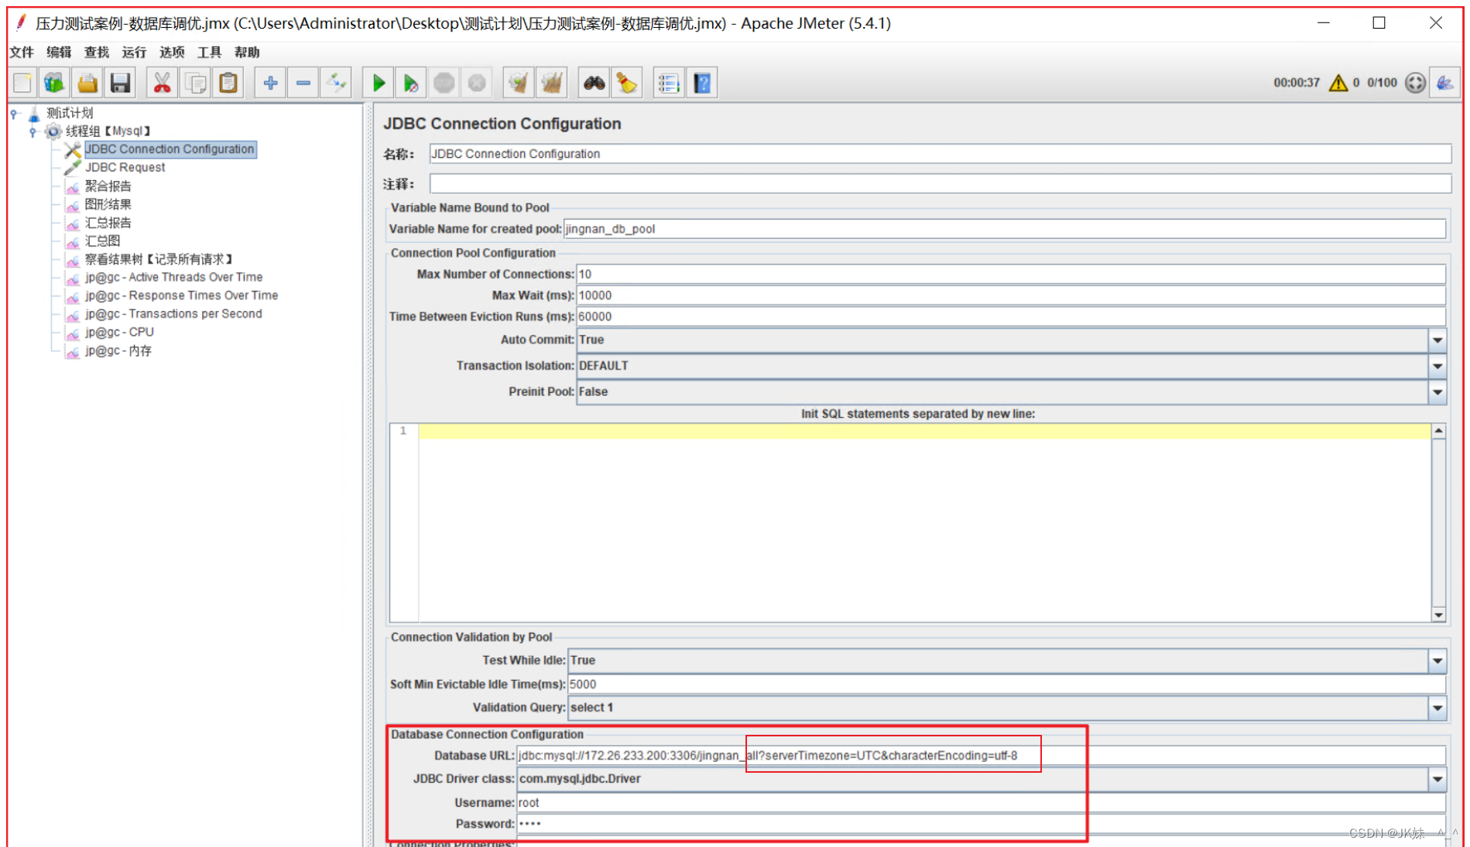Viewport: 1470px width, 847px height.
Task: Open the 工具 menu
Action: (209, 52)
